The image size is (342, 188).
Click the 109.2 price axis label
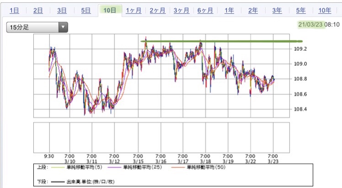tap(300, 49)
